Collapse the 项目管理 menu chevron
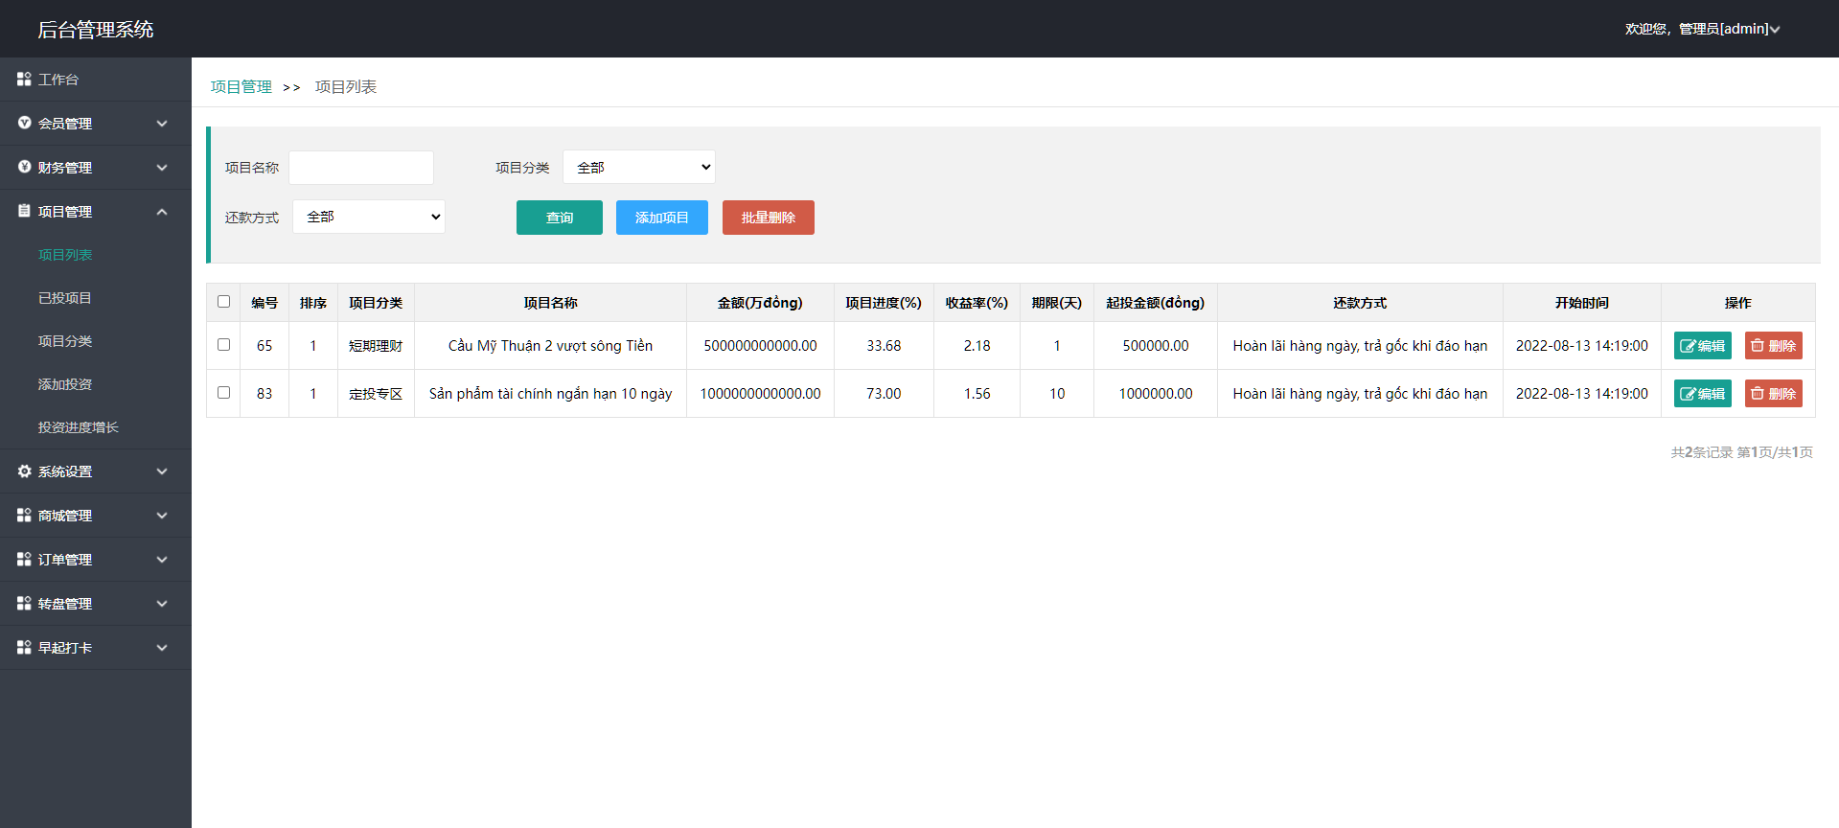This screenshot has width=1839, height=828. (x=162, y=212)
